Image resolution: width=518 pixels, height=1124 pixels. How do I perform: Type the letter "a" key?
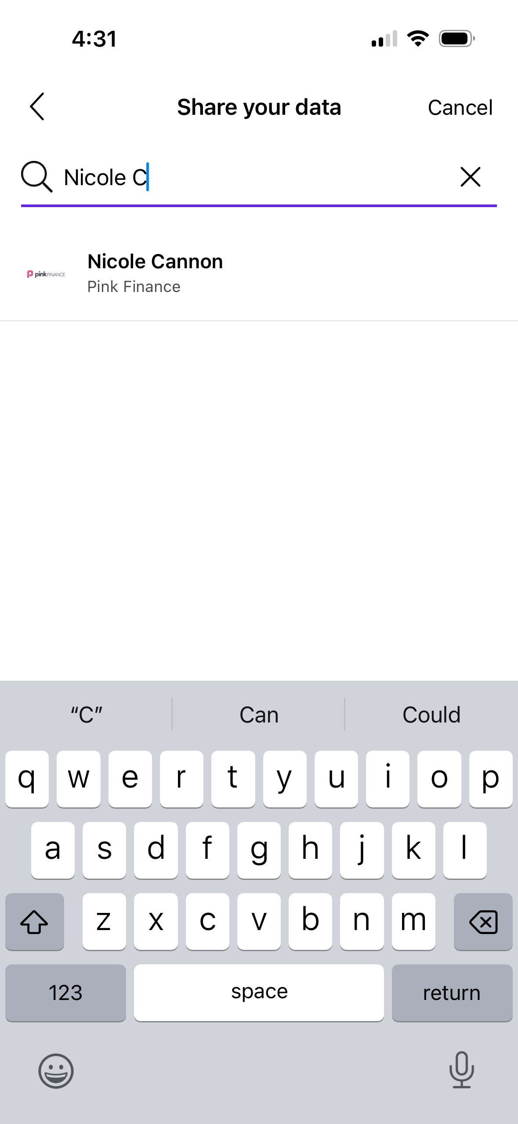(x=53, y=850)
